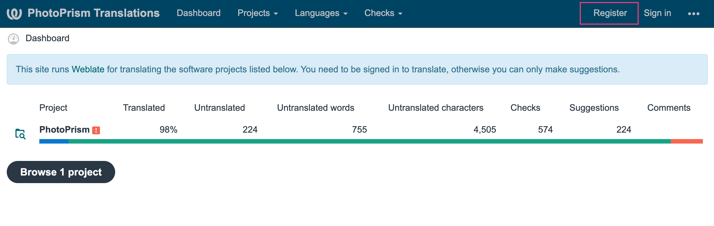The height and width of the screenshot is (226, 714).
Task: Open the PhotoPrism project link
Action: tap(64, 130)
